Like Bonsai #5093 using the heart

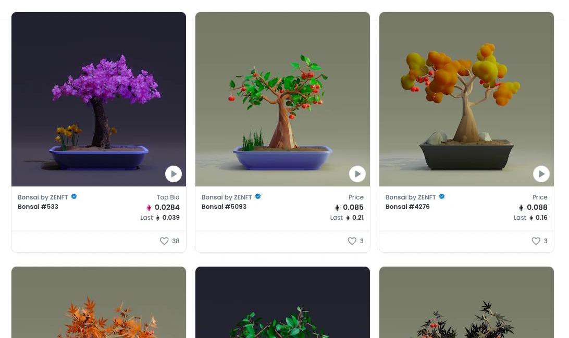click(352, 241)
